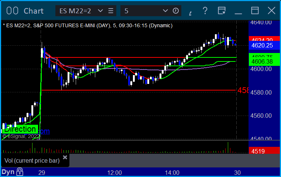This screenshot has height=177, width=281.
Task: Close the Vol current price bar tooltip
Action: tap(65, 157)
